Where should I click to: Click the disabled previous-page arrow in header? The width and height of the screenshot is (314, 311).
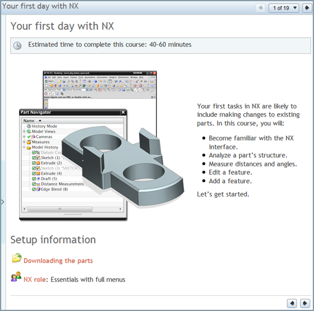pos(260,8)
